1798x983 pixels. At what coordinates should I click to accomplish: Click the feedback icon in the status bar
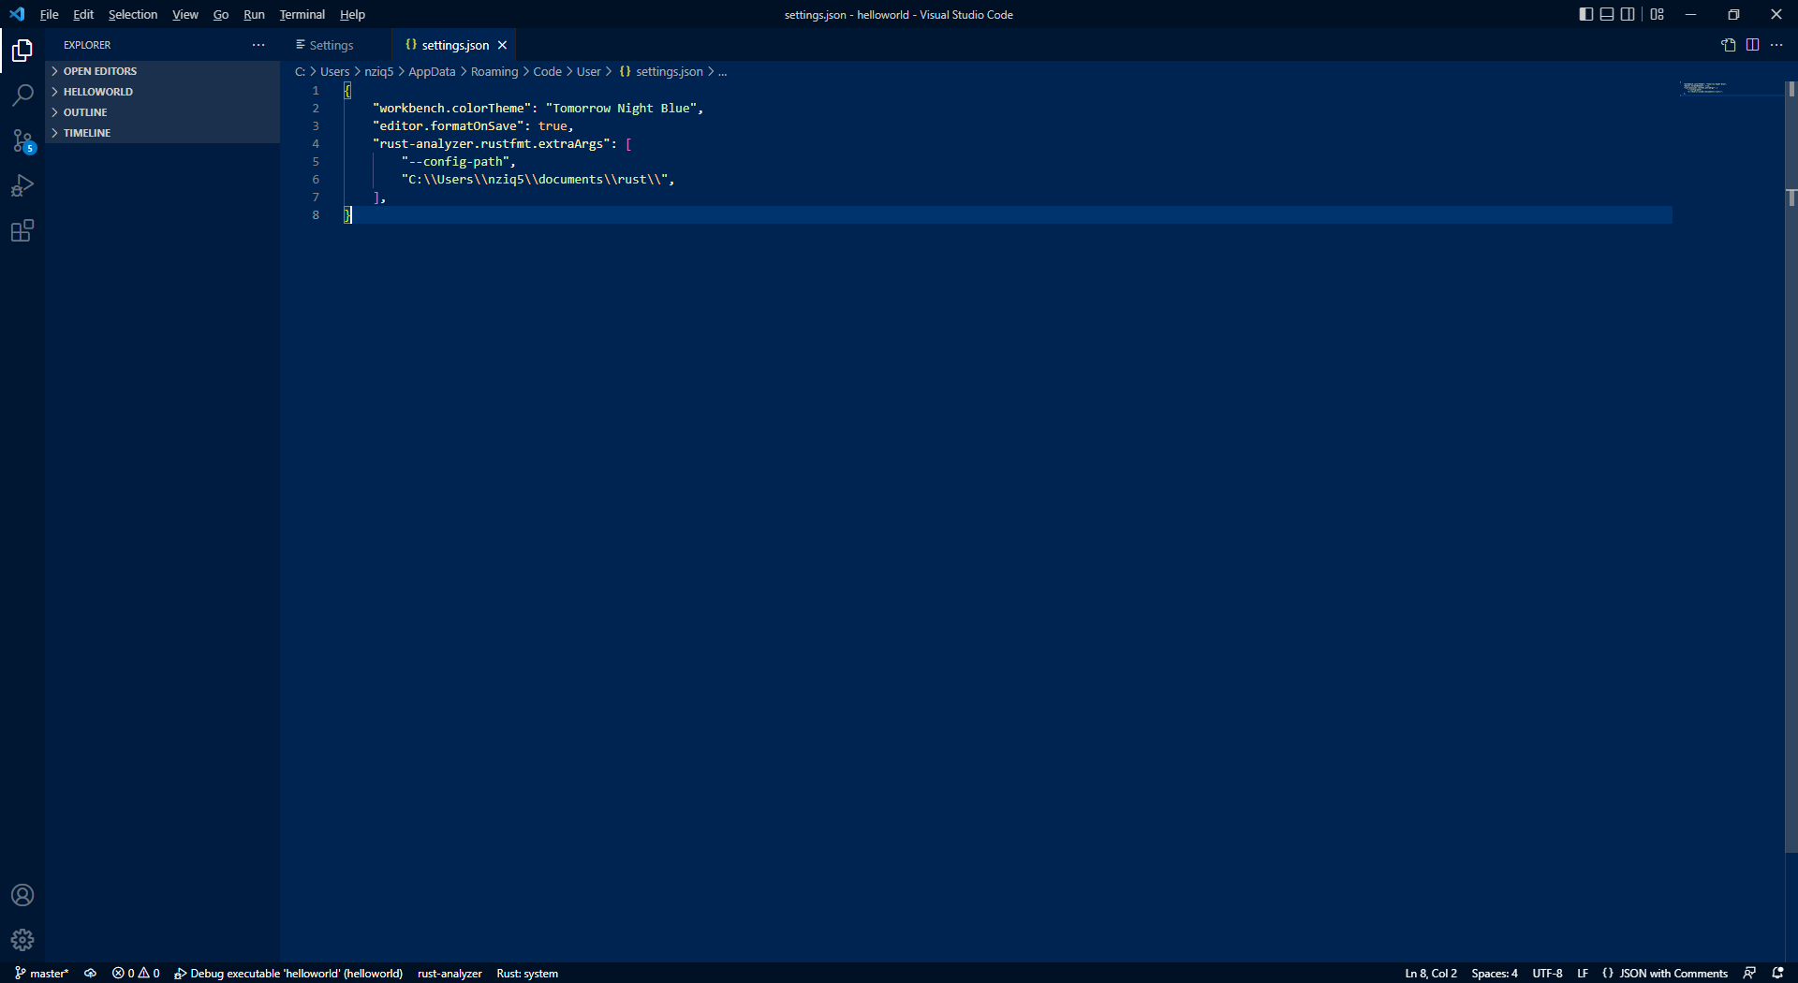pyautogui.click(x=1749, y=974)
